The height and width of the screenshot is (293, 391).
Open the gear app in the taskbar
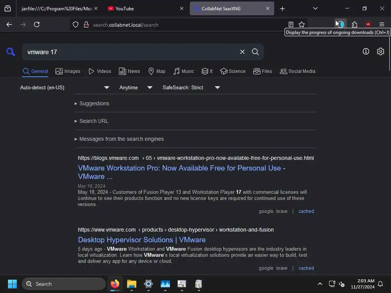pyautogui.click(x=149, y=284)
